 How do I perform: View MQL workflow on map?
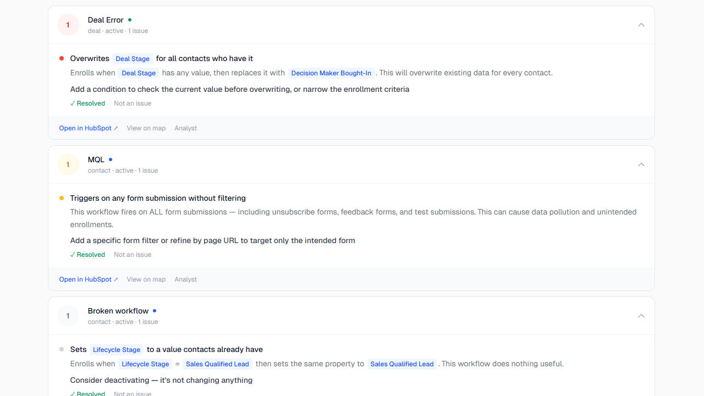coord(146,279)
